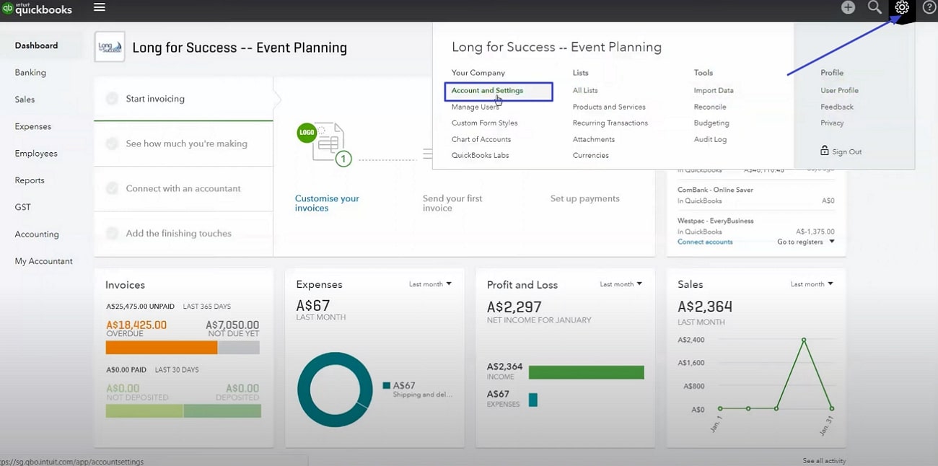
Task: Toggle the hamburger navigation menu
Action: pyautogui.click(x=100, y=7)
